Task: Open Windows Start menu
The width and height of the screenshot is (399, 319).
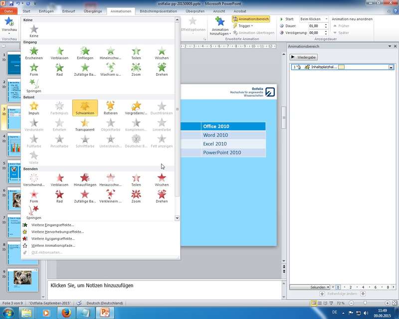Action: point(7,313)
